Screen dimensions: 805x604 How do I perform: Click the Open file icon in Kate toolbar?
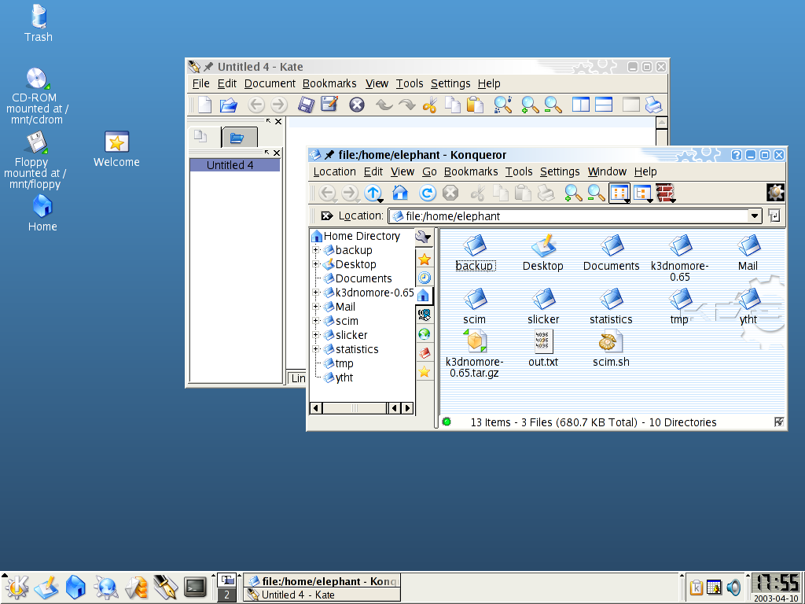(228, 105)
